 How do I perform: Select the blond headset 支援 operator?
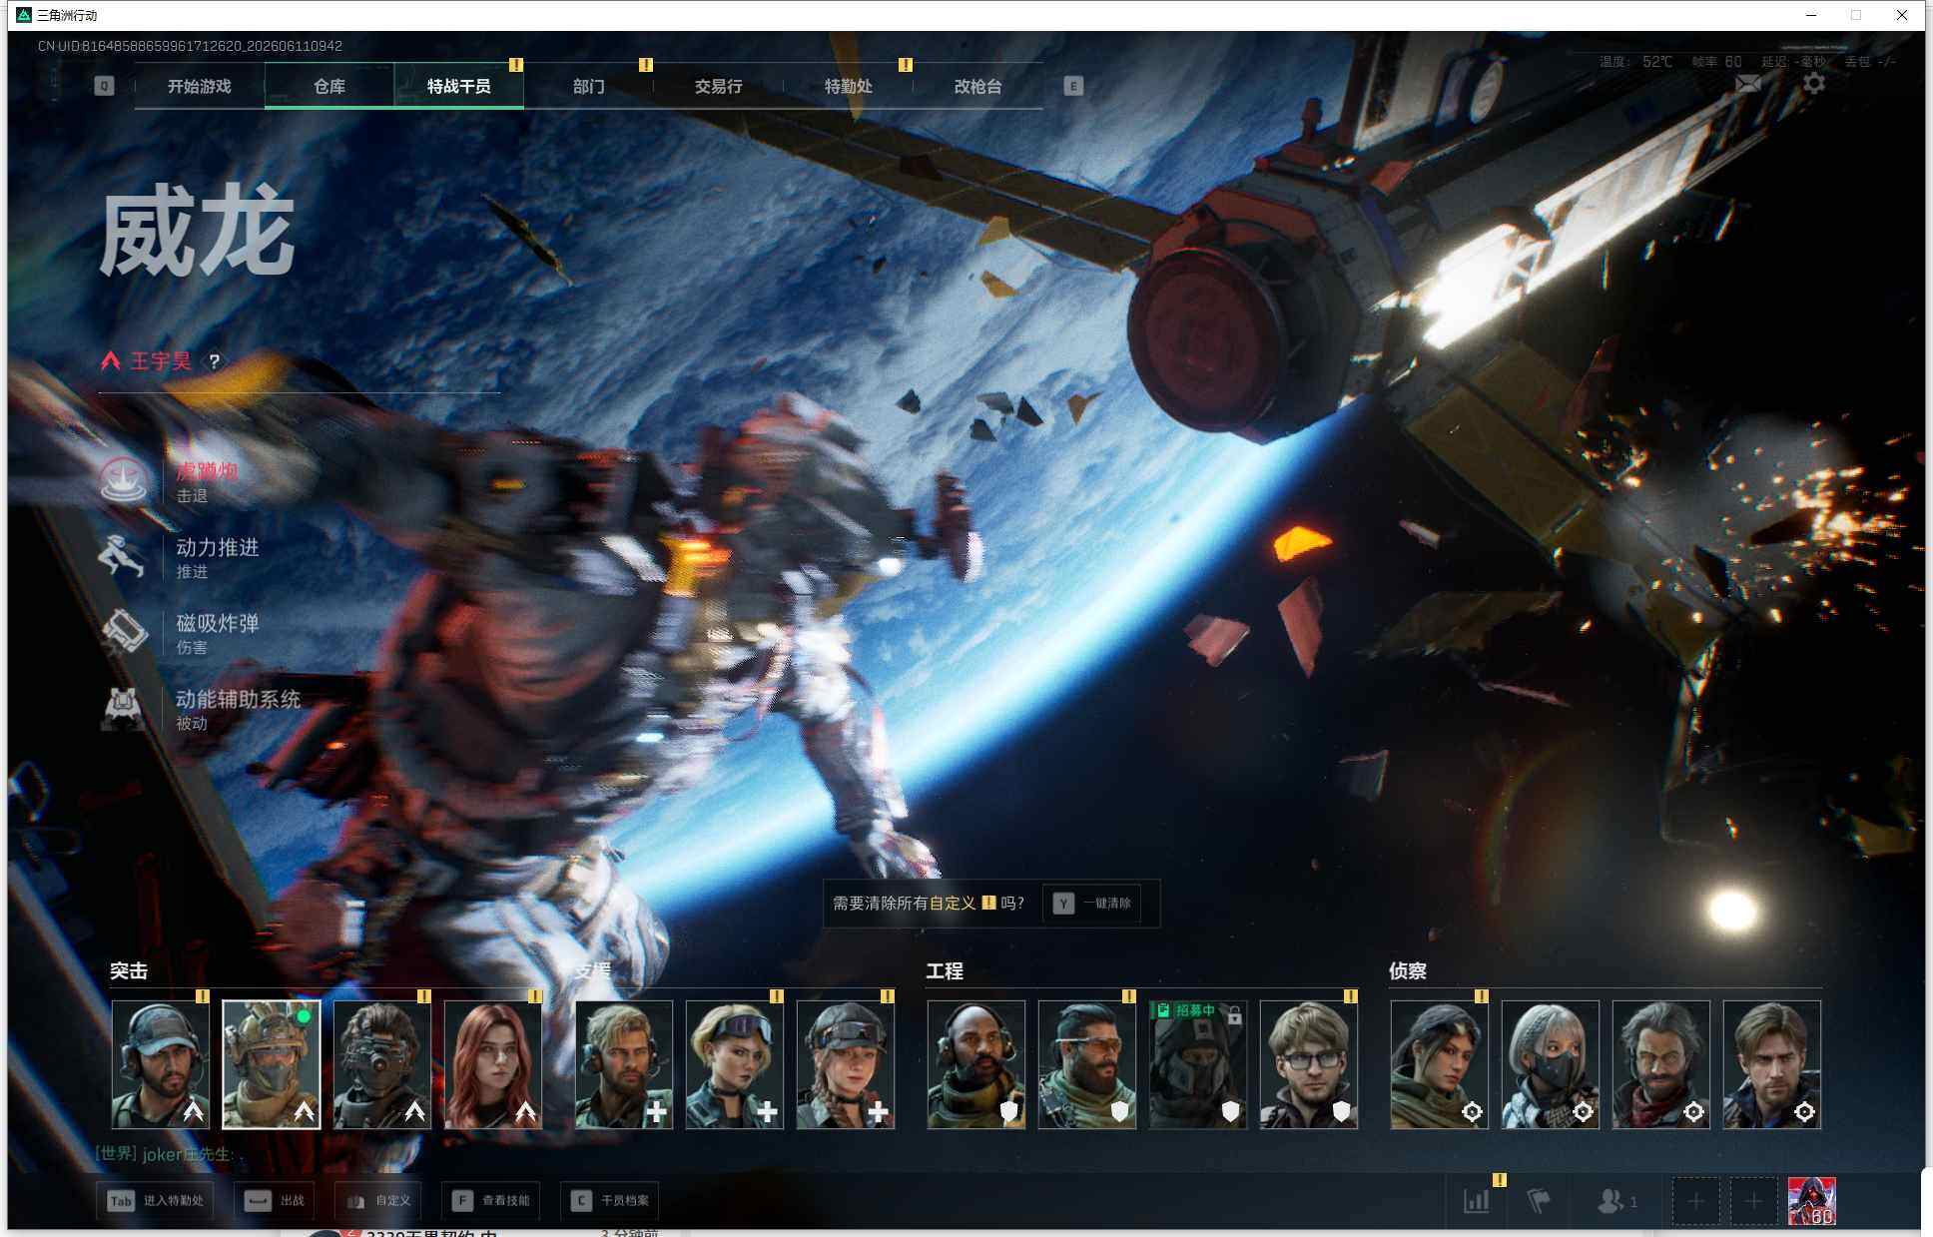click(624, 1064)
